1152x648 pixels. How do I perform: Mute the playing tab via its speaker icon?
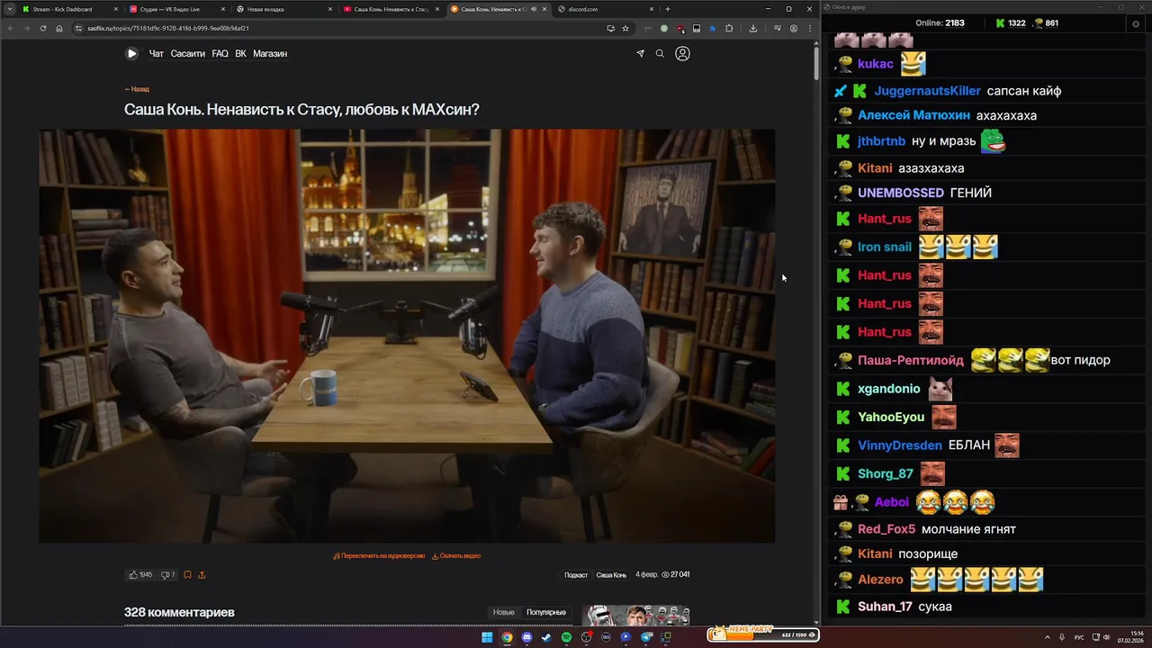534,9
